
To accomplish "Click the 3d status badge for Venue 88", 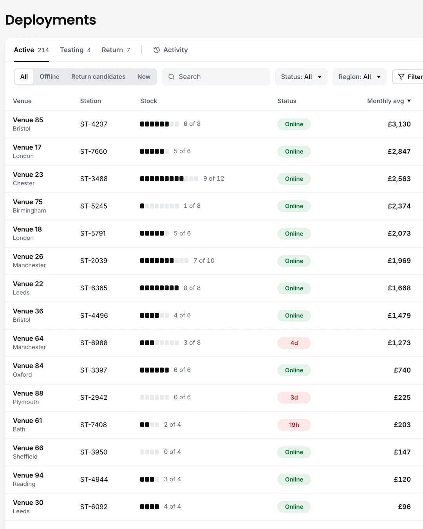I will tap(294, 398).
